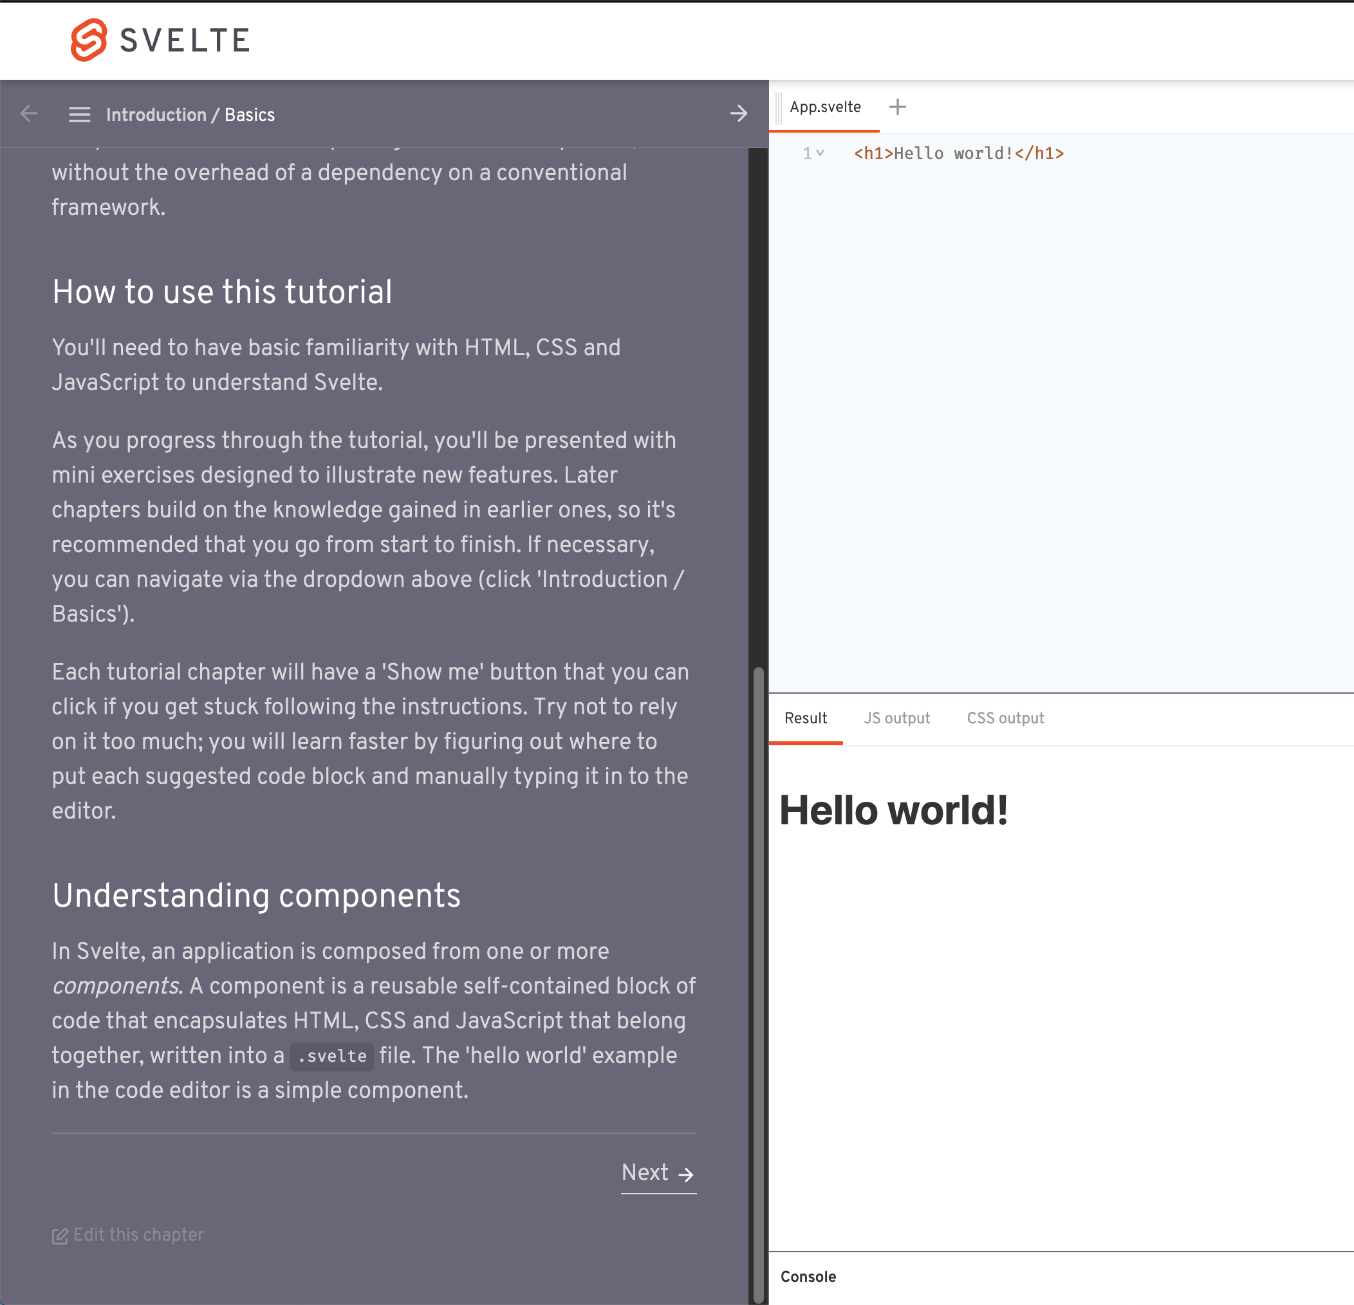Switch to the Result tab

(x=806, y=719)
